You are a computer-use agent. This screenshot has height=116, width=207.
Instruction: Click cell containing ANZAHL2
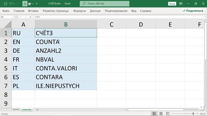point(66,51)
